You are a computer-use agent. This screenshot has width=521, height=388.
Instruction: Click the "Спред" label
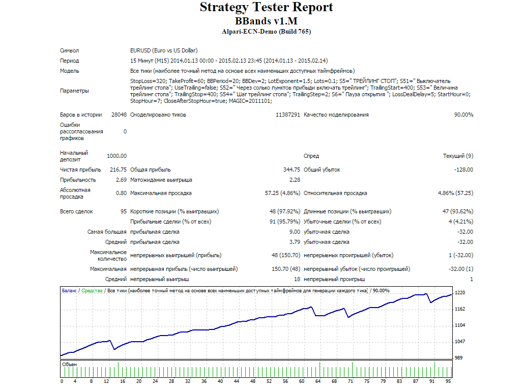[x=311, y=156]
